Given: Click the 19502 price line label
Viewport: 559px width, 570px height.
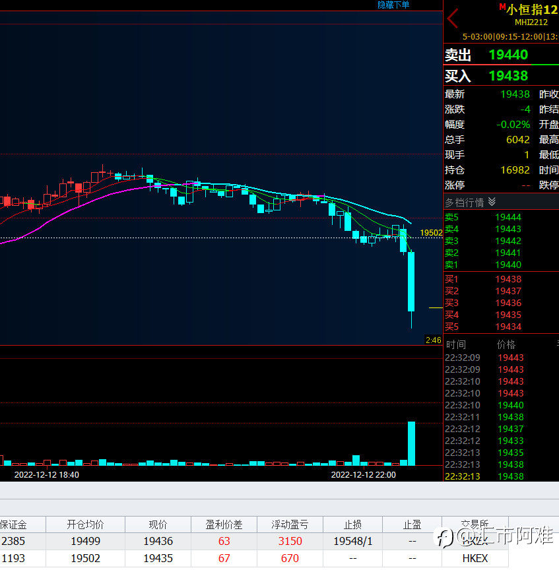Looking at the screenshot, I should tap(431, 233).
